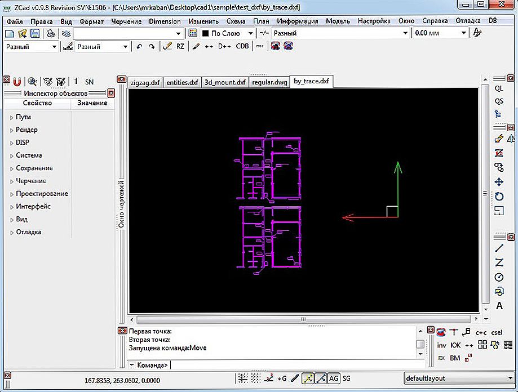Open the Dimension menu
Image resolution: width=518 pixels, height=392 pixels.
coord(165,21)
